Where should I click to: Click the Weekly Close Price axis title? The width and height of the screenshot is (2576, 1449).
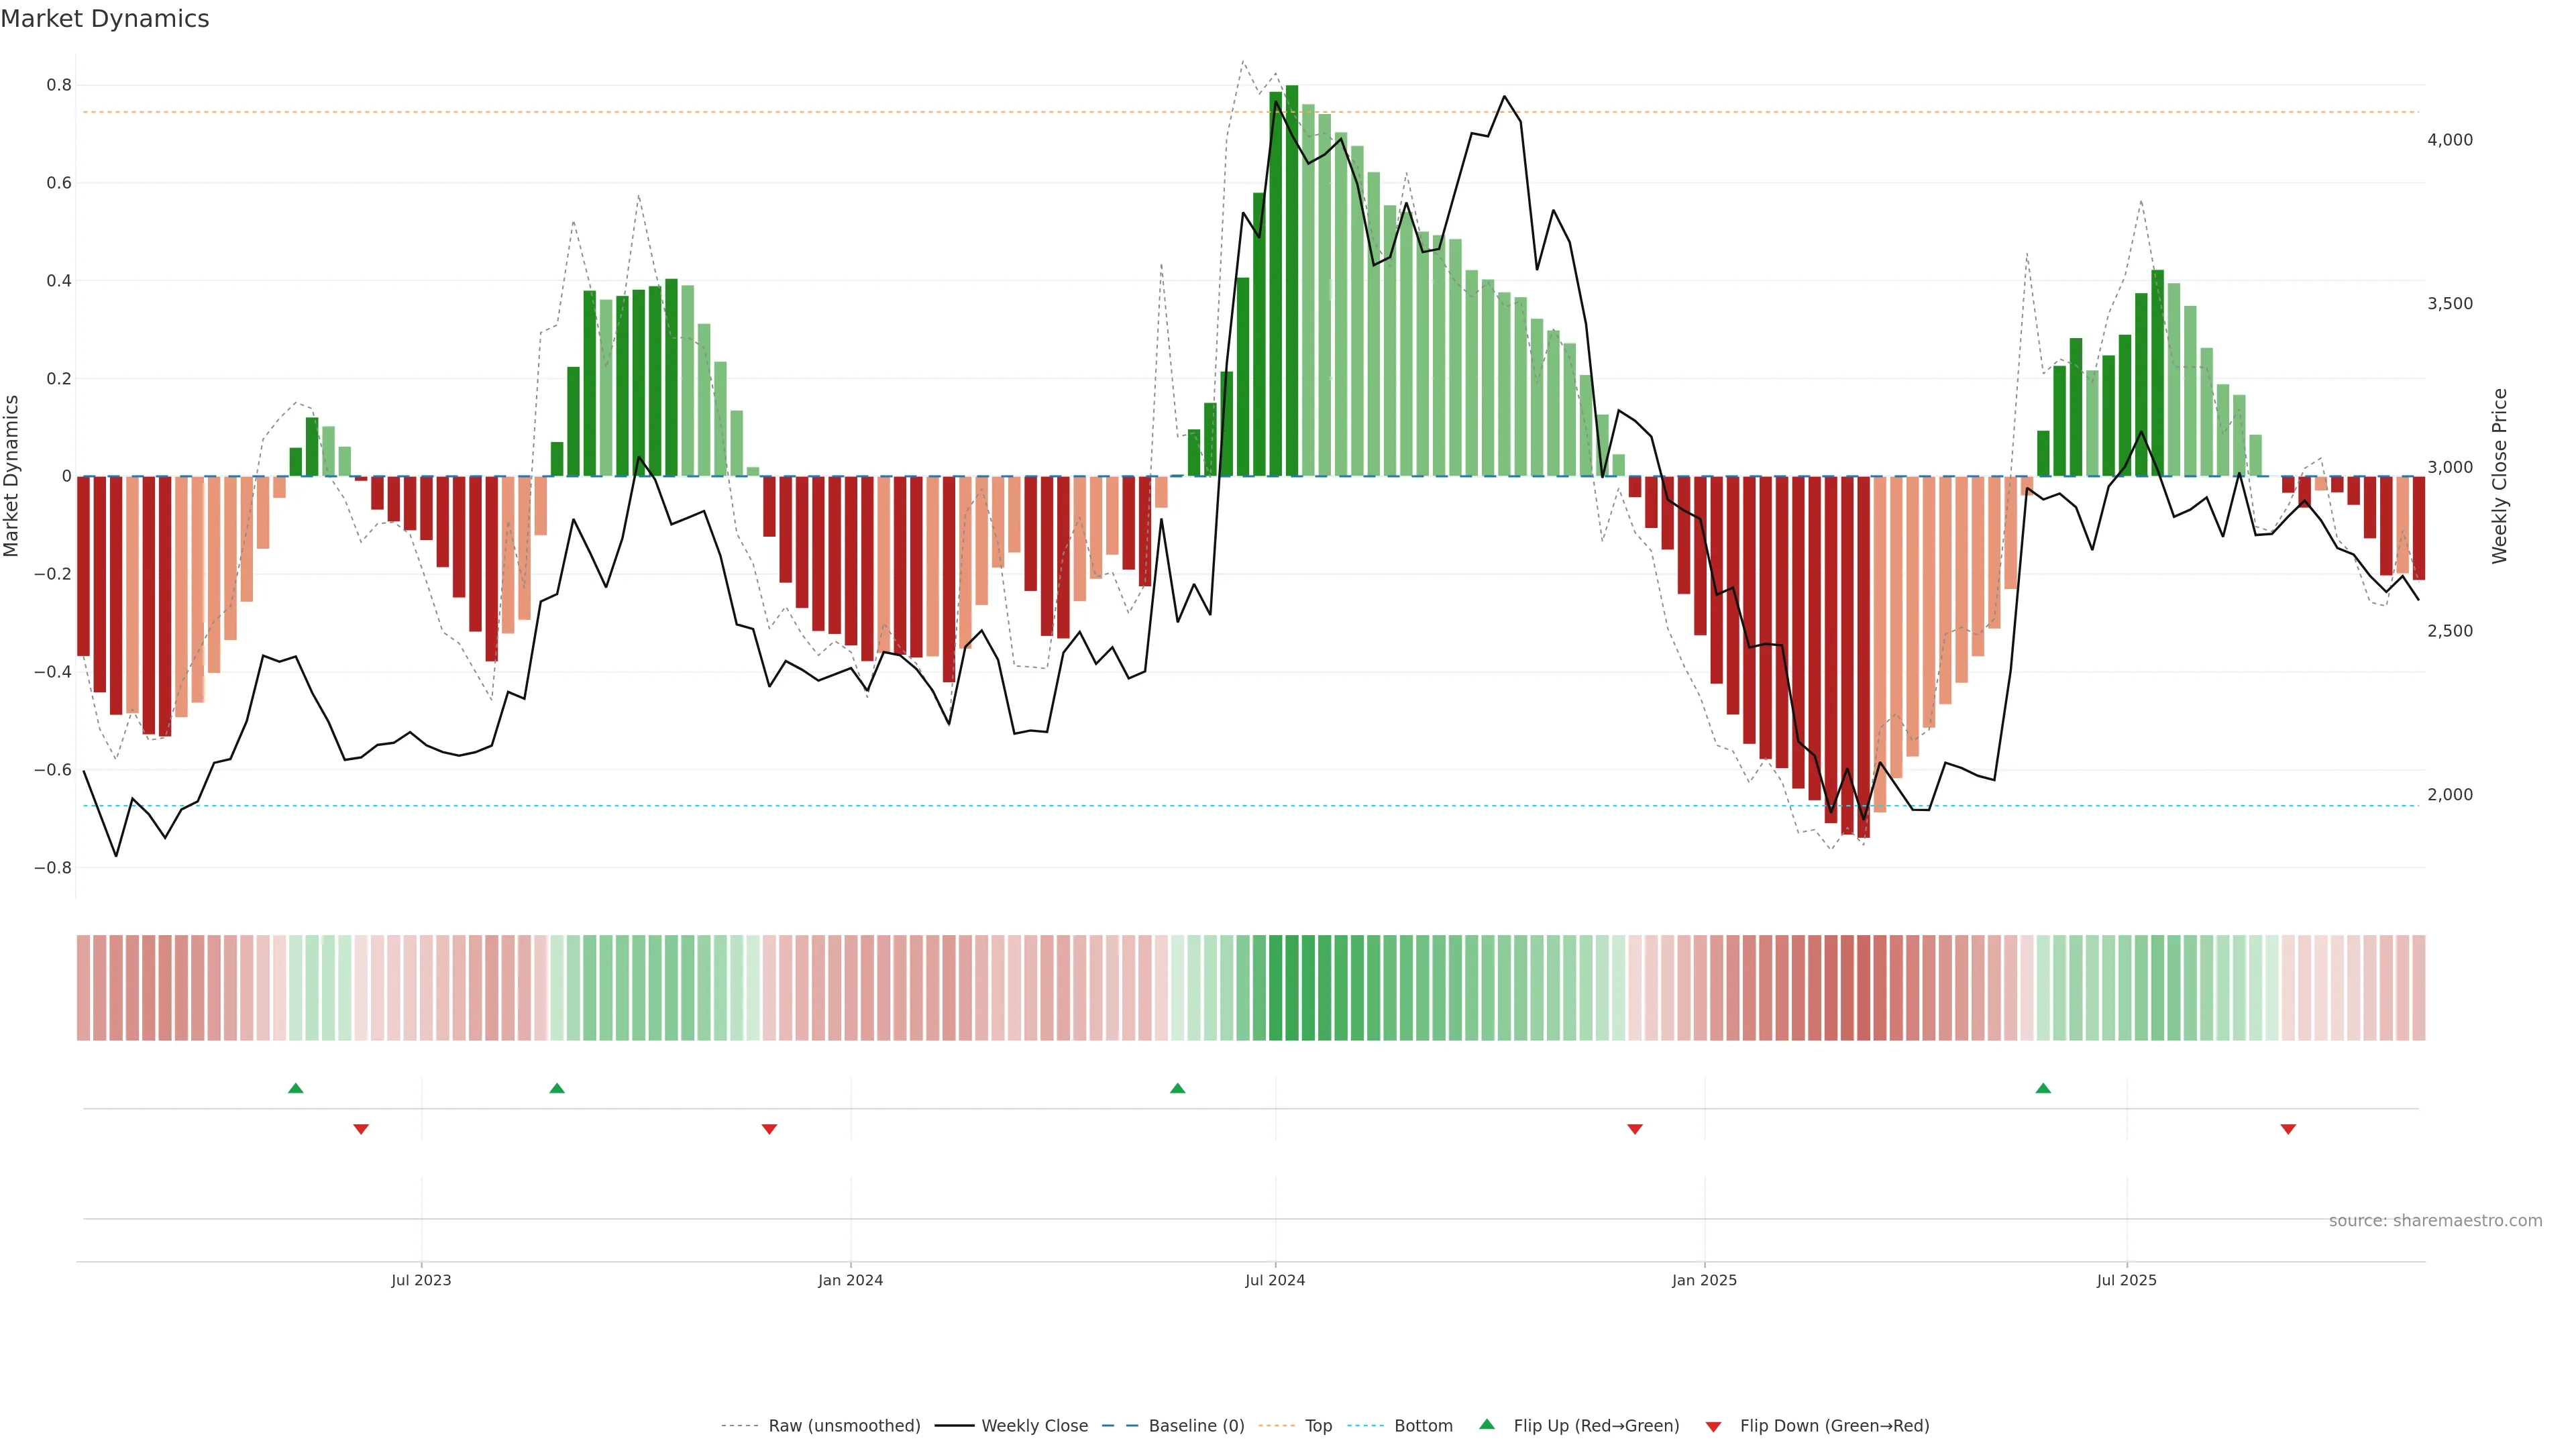[x=2499, y=476]
